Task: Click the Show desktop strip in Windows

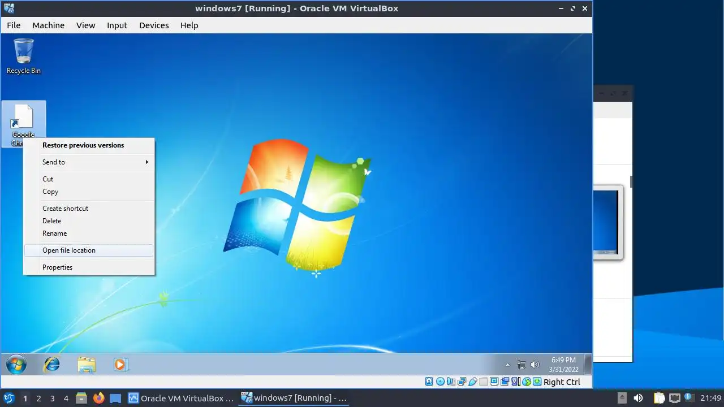Action: pos(588,365)
